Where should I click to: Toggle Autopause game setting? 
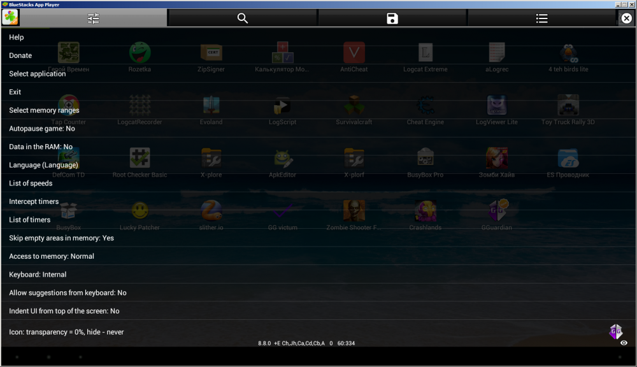pos(42,129)
